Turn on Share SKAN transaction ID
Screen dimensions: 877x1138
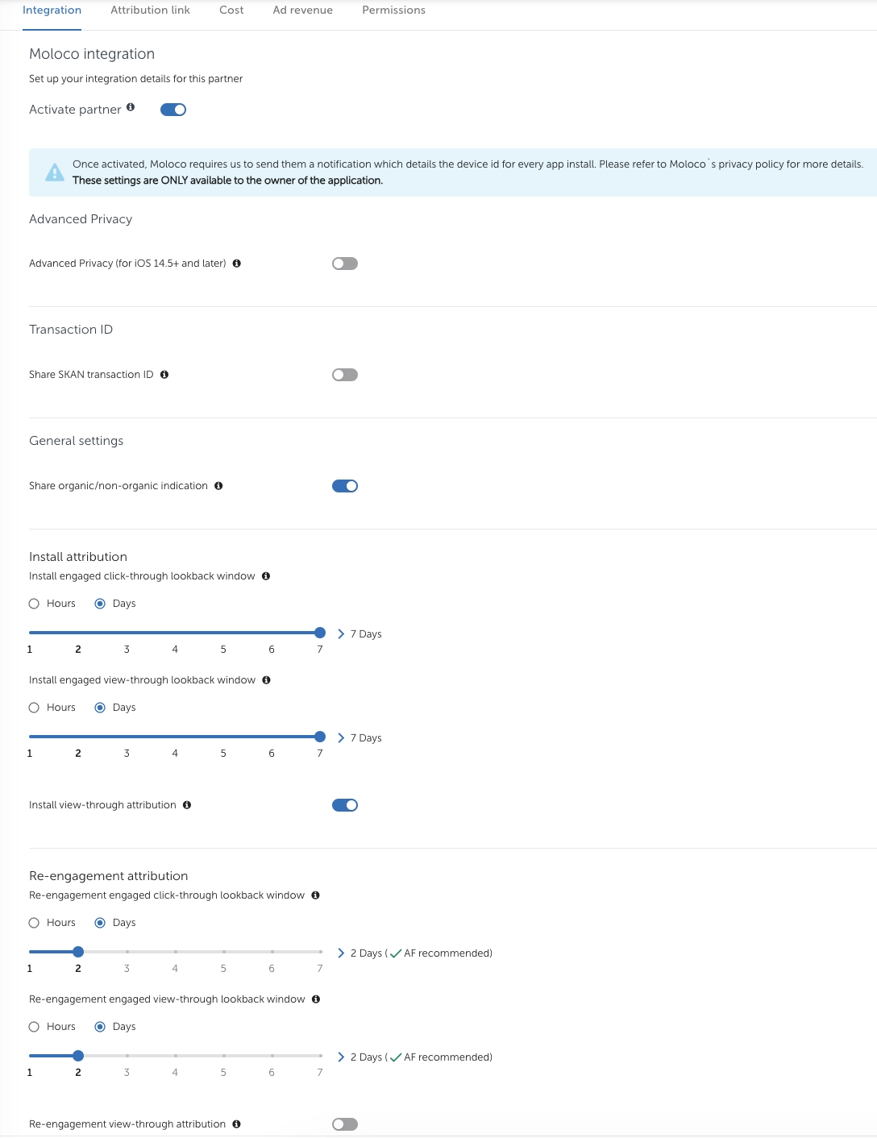point(345,375)
